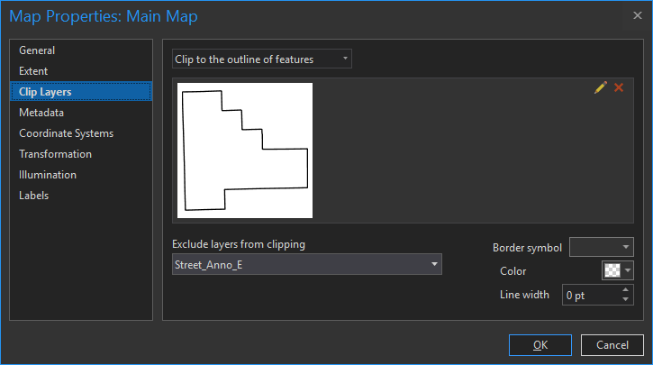Open the Metadata tab
The height and width of the screenshot is (365, 653).
click(41, 113)
